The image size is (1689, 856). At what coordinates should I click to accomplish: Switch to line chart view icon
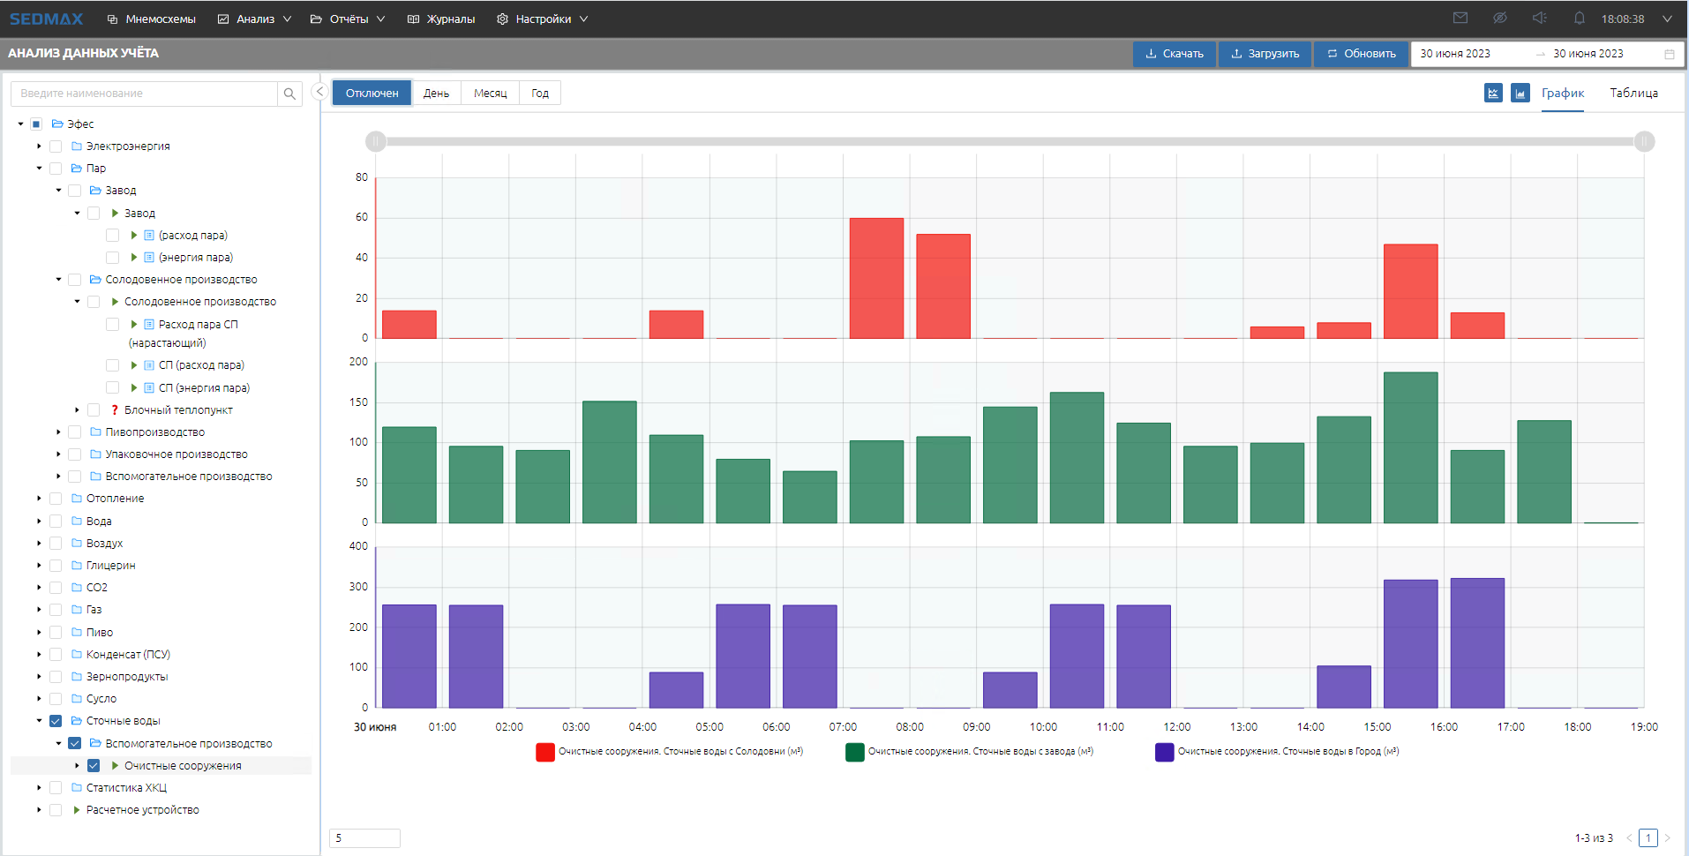(1493, 93)
